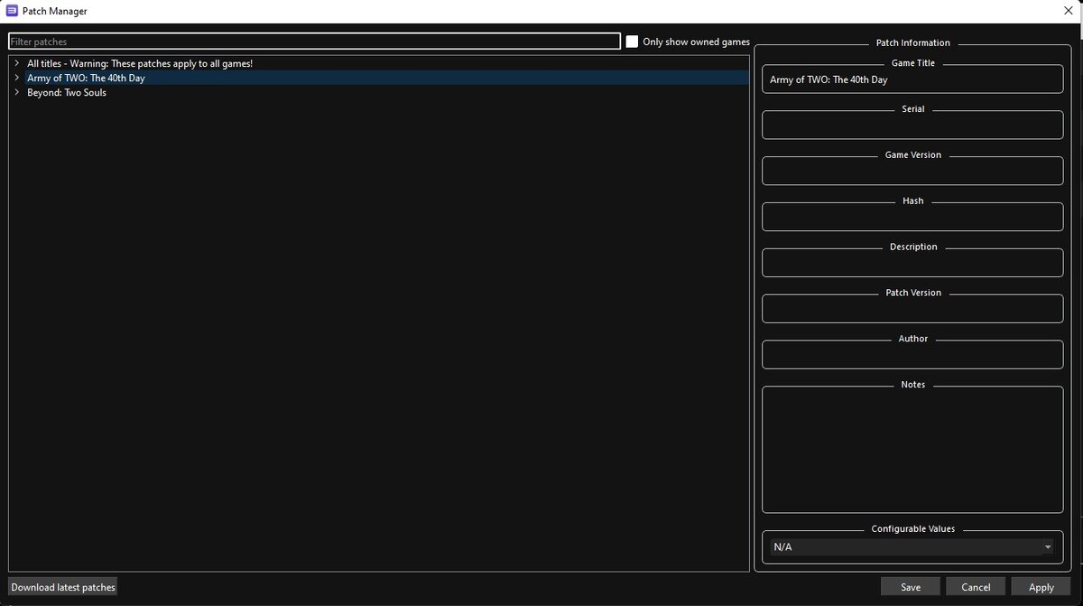
Task: Click the Game Version field
Action: point(912,171)
